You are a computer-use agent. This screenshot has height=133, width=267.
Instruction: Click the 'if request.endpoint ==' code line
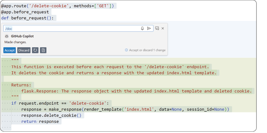[60, 103]
